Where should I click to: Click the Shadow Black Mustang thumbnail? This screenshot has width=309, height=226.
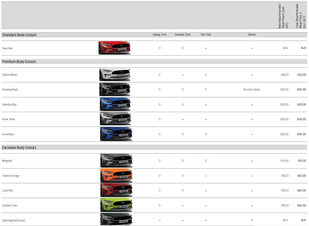pyautogui.click(x=115, y=89)
